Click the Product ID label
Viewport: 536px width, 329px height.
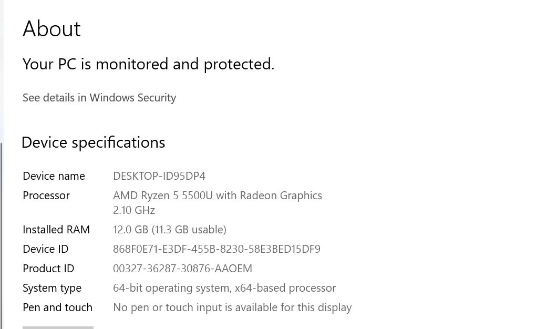[48, 269]
